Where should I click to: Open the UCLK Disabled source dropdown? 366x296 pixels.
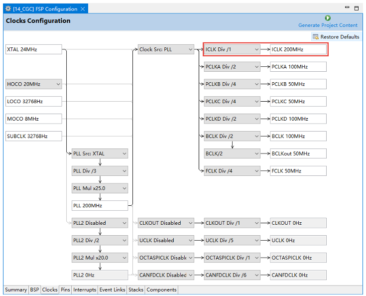pos(166,240)
